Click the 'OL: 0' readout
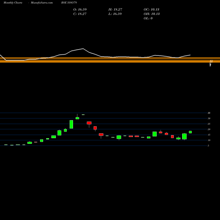The height and width of the screenshot is (220, 220). (148, 18)
